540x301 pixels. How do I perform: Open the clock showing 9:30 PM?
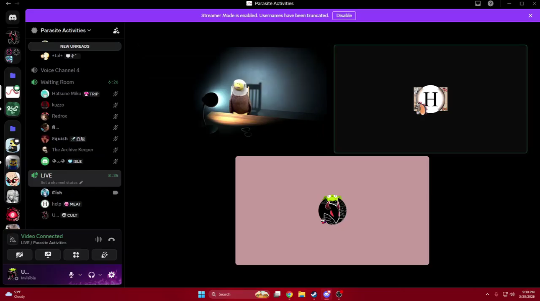tap(527, 294)
